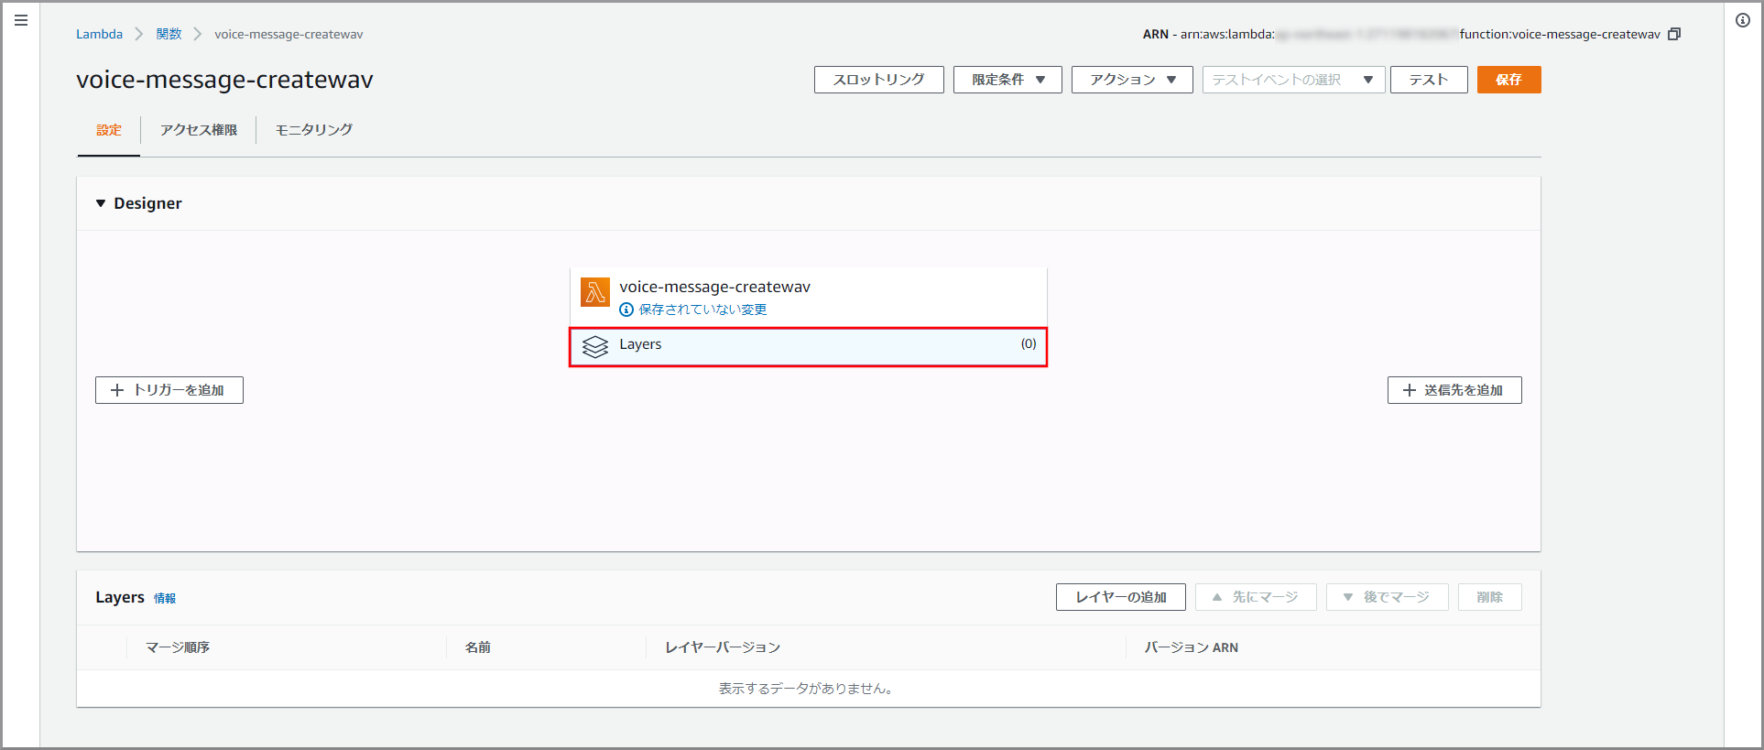Click the 先にマージ button
Screen dimensions: 1764x750
tap(1256, 597)
